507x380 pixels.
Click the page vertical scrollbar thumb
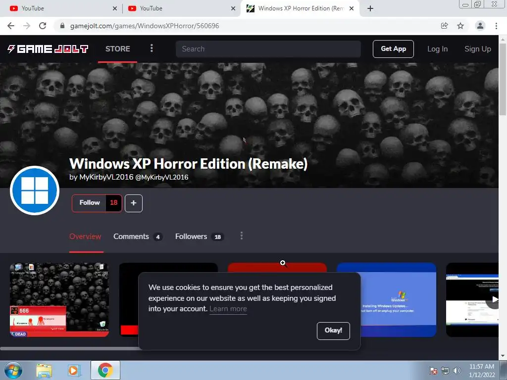coord(503,79)
